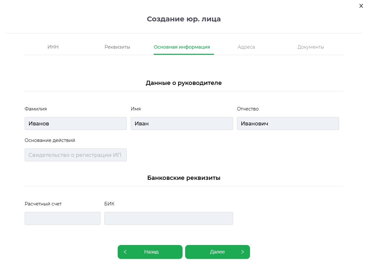Open the Документы tab
The width and height of the screenshot is (368, 268).
tap(311, 47)
